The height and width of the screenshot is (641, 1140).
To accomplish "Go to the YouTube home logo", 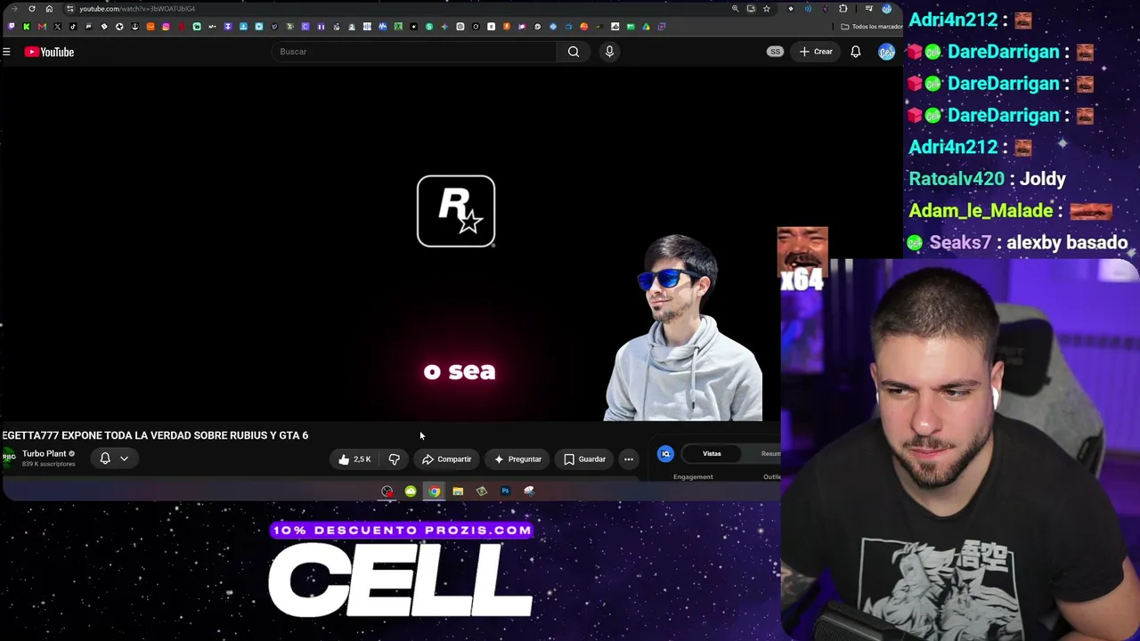I will [x=49, y=52].
